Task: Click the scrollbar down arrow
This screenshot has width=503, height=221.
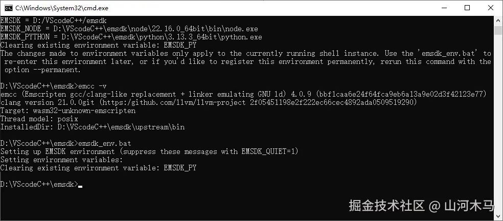Action: click(x=498, y=216)
